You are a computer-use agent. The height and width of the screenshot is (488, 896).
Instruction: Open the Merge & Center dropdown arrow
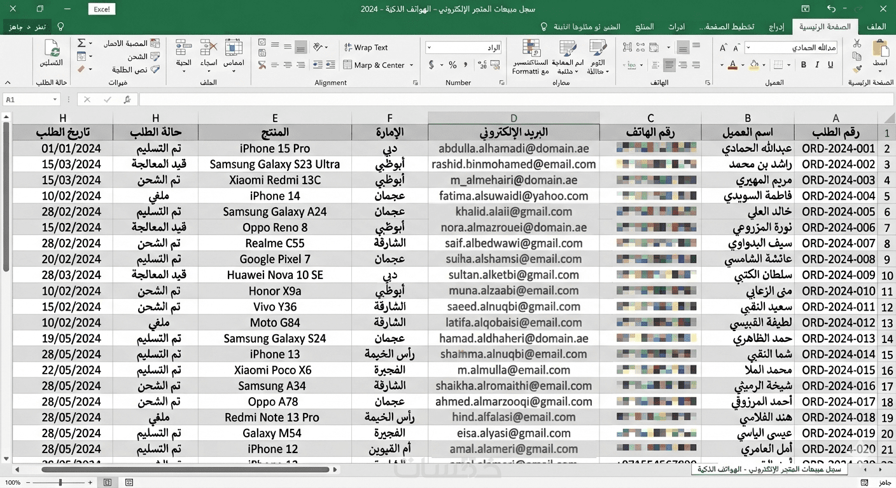coord(412,65)
